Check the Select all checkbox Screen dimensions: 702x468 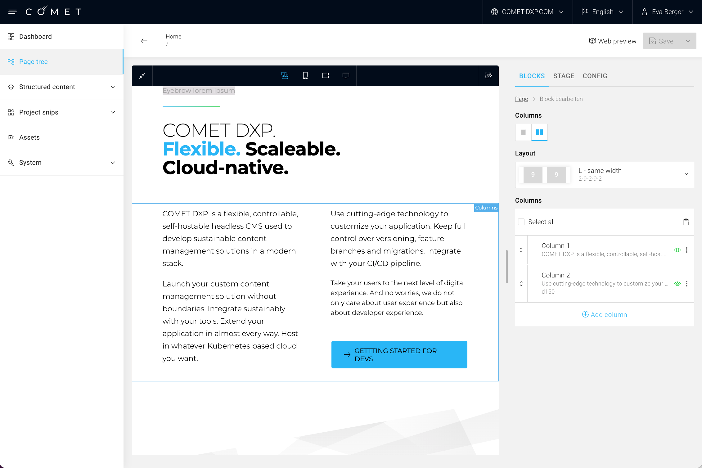coord(521,222)
